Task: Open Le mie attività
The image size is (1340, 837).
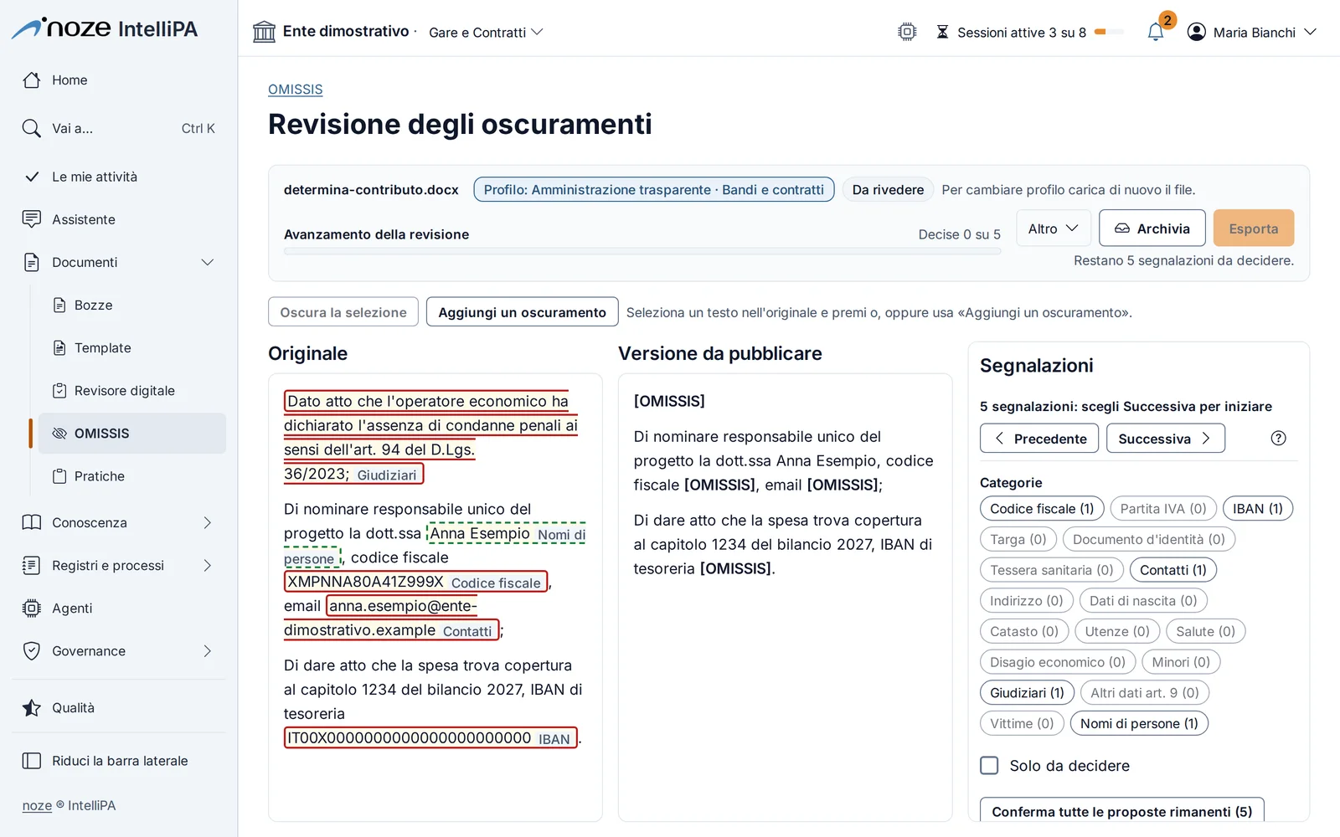Action: click(119, 177)
